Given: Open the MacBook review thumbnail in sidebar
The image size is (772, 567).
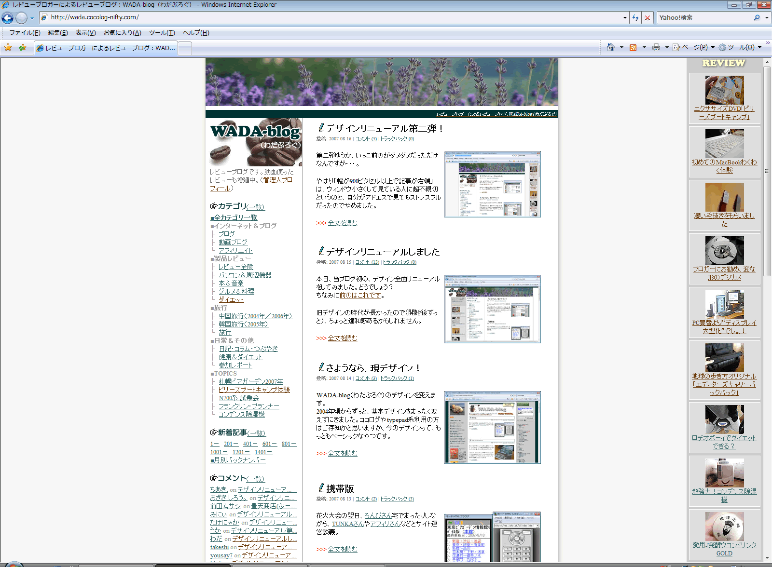Looking at the screenshot, I should point(724,144).
